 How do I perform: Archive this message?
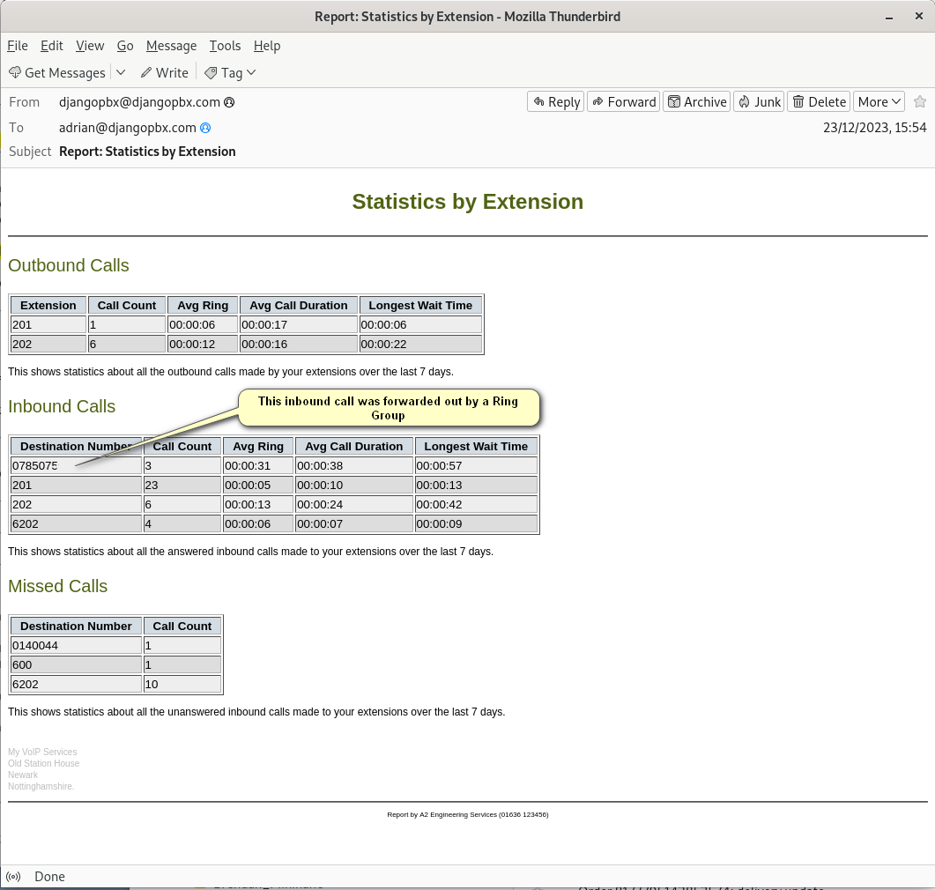696,102
